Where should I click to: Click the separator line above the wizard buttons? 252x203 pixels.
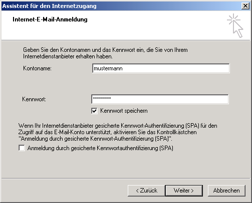click(126, 179)
